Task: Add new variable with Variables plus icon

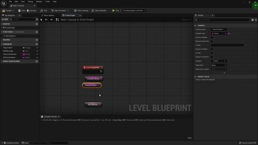Action: coord(37,44)
